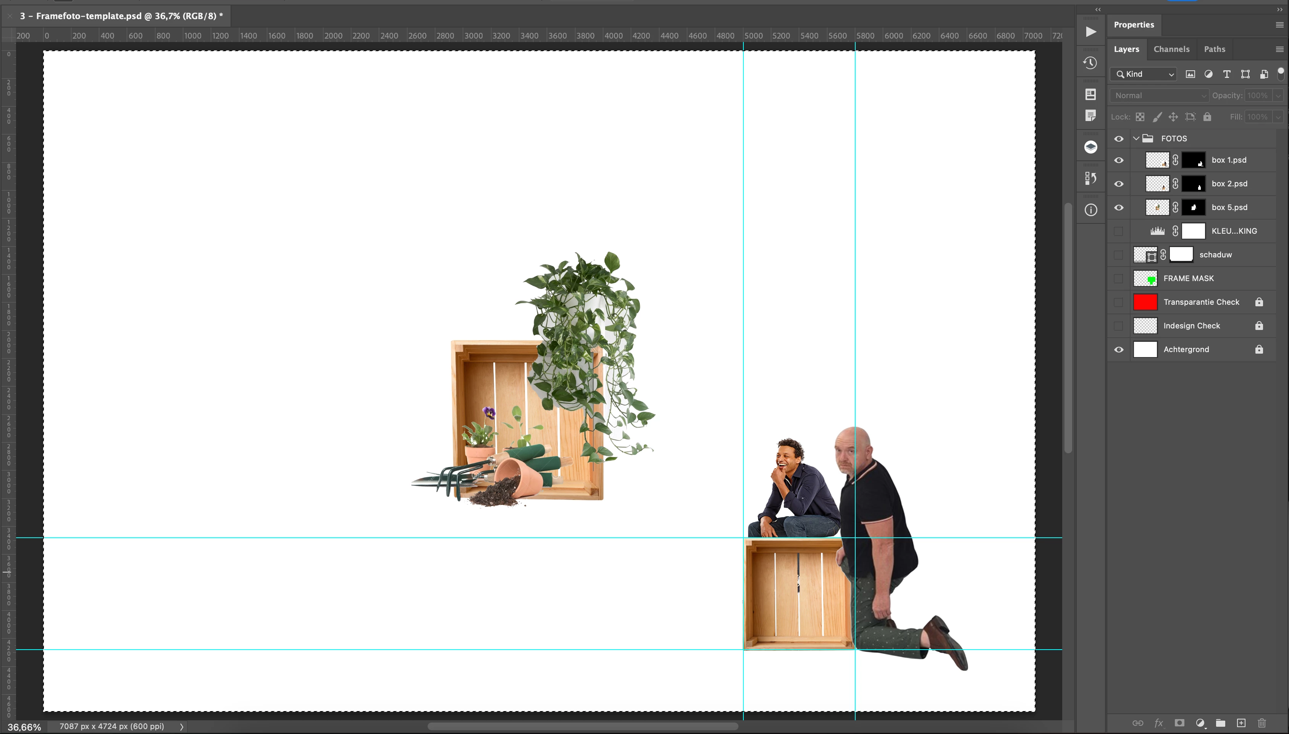Hide the Achtergrond layer
1289x734 pixels.
[1119, 349]
